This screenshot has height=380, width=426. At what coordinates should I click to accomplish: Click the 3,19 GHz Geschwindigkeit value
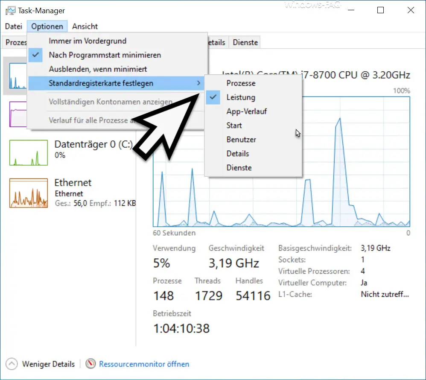(x=233, y=263)
